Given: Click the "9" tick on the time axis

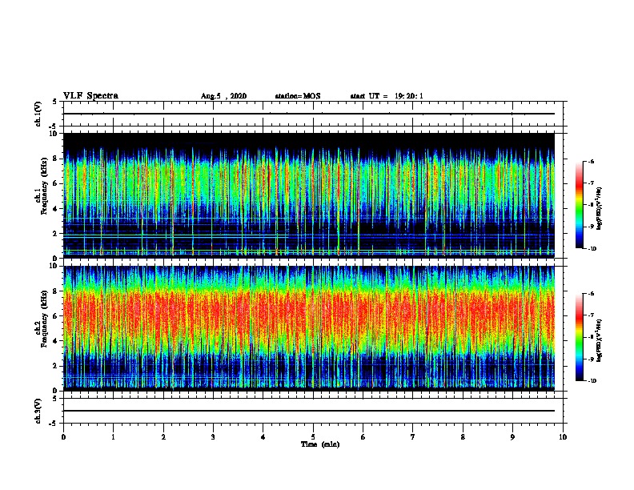Looking at the screenshot, I should pos(512,437).
